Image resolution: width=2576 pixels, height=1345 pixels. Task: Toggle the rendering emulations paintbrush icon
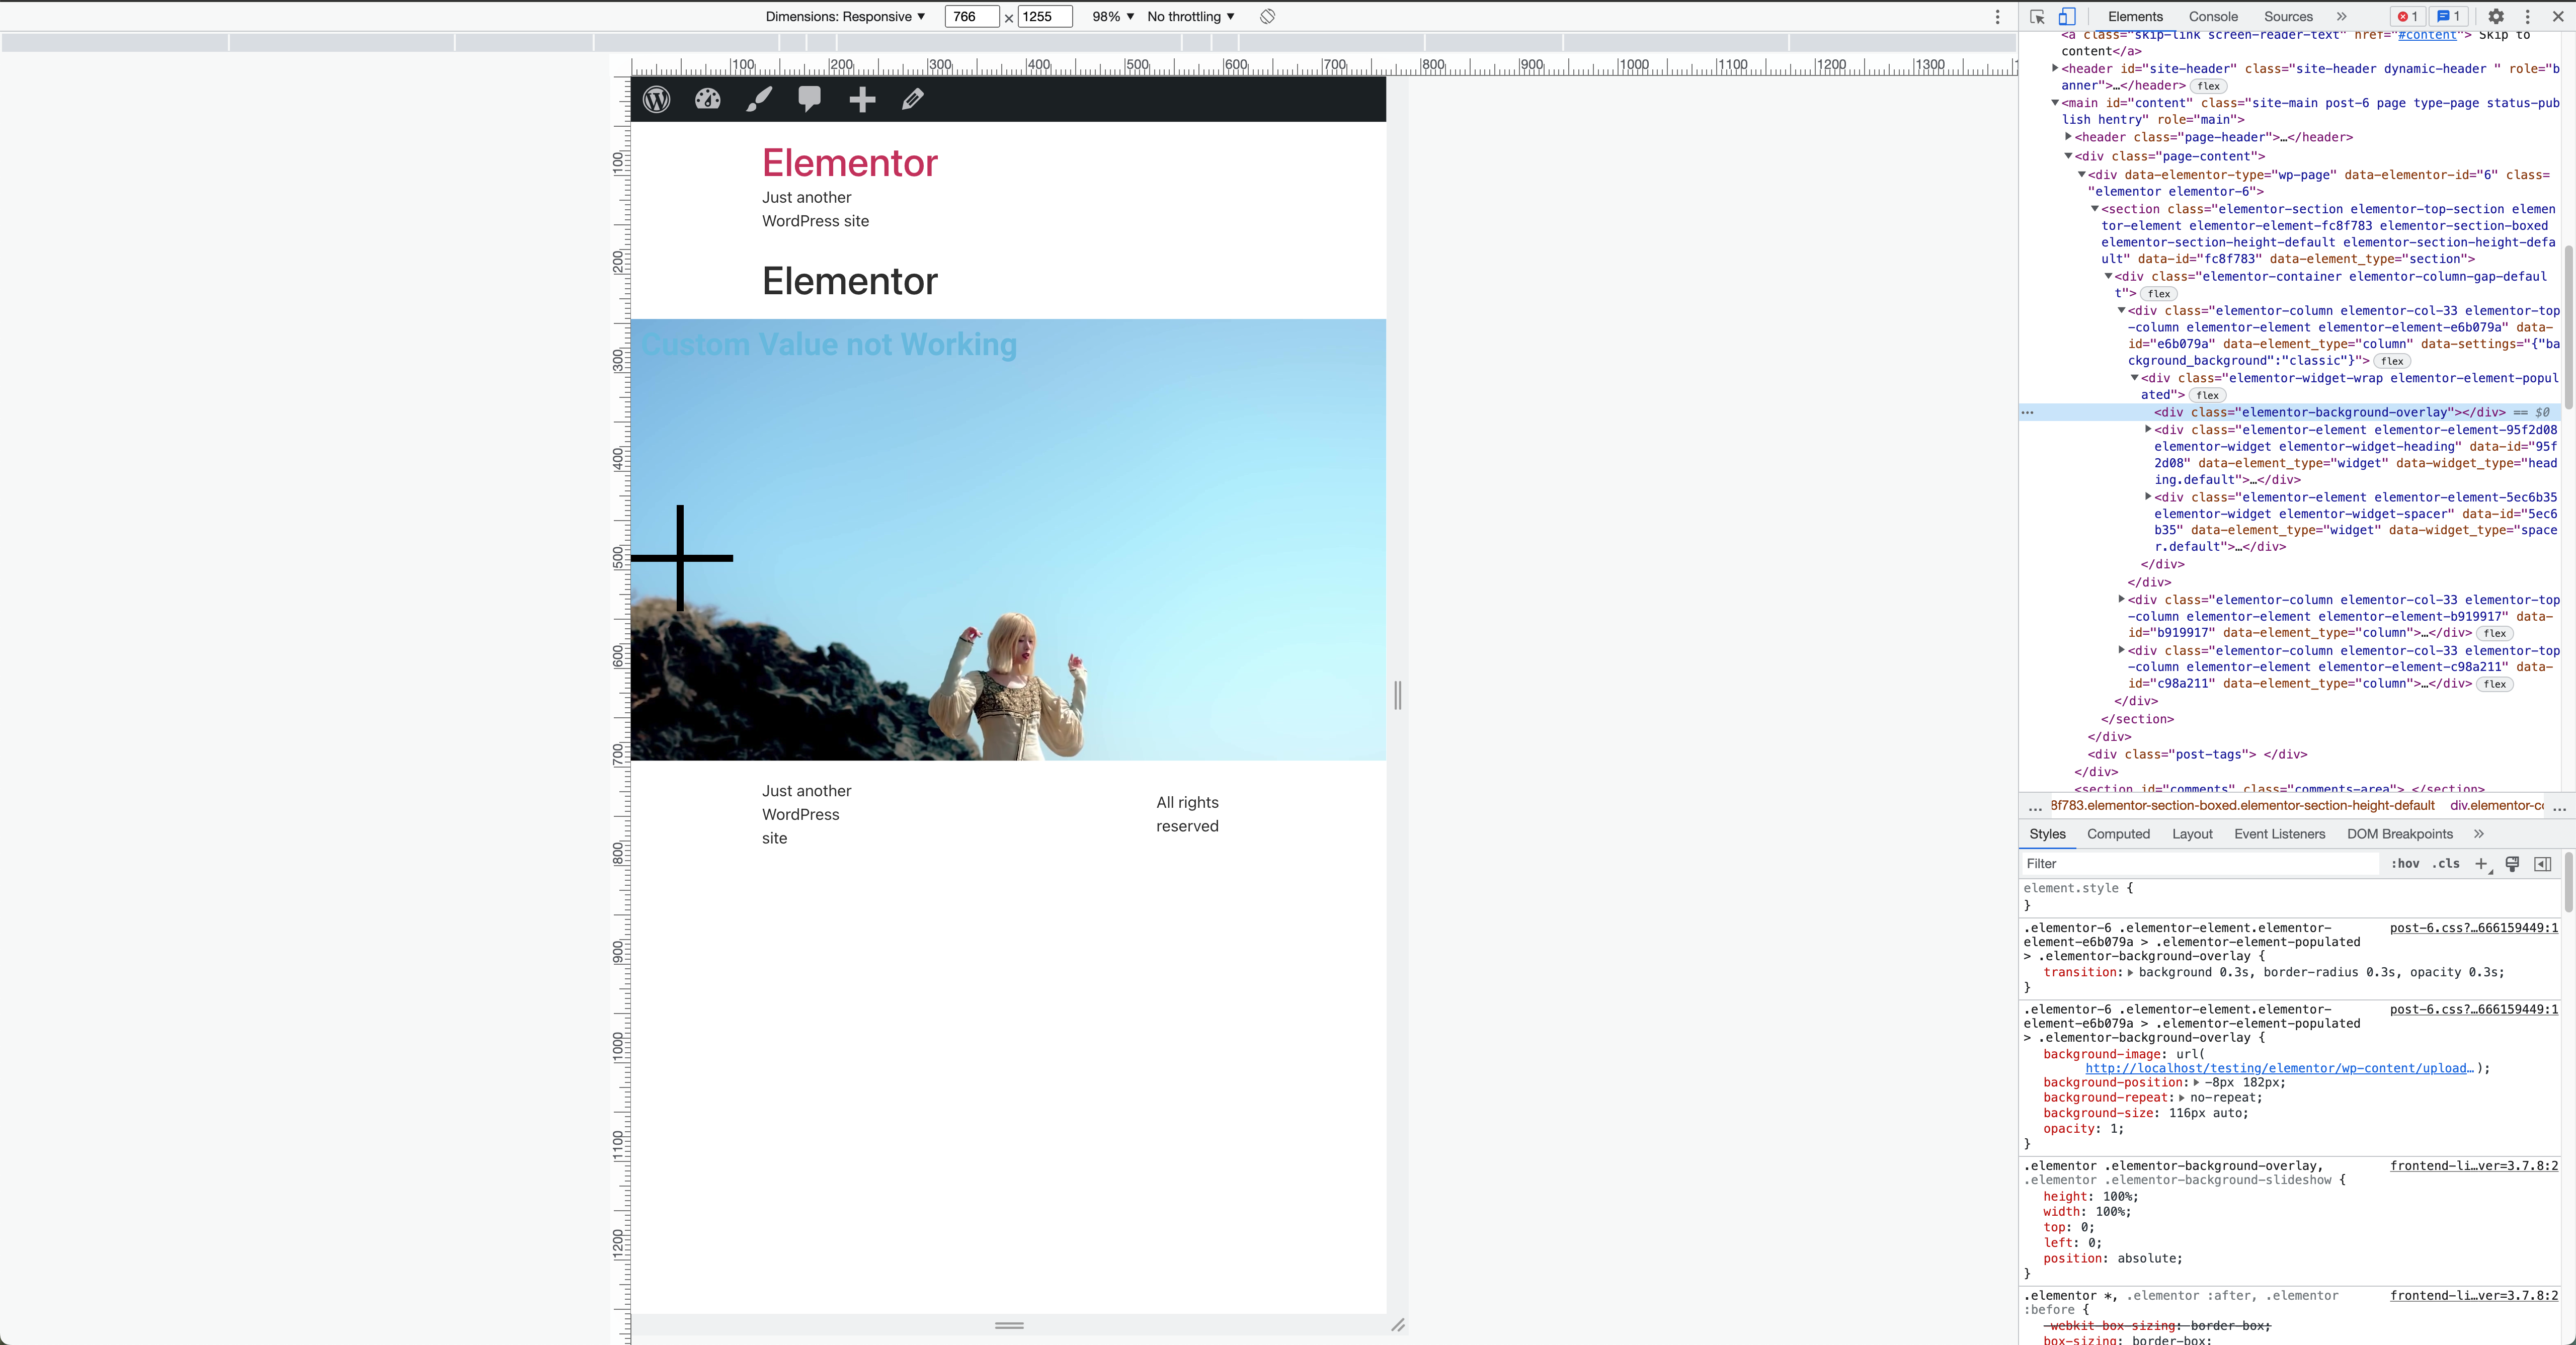point(2512,864)
